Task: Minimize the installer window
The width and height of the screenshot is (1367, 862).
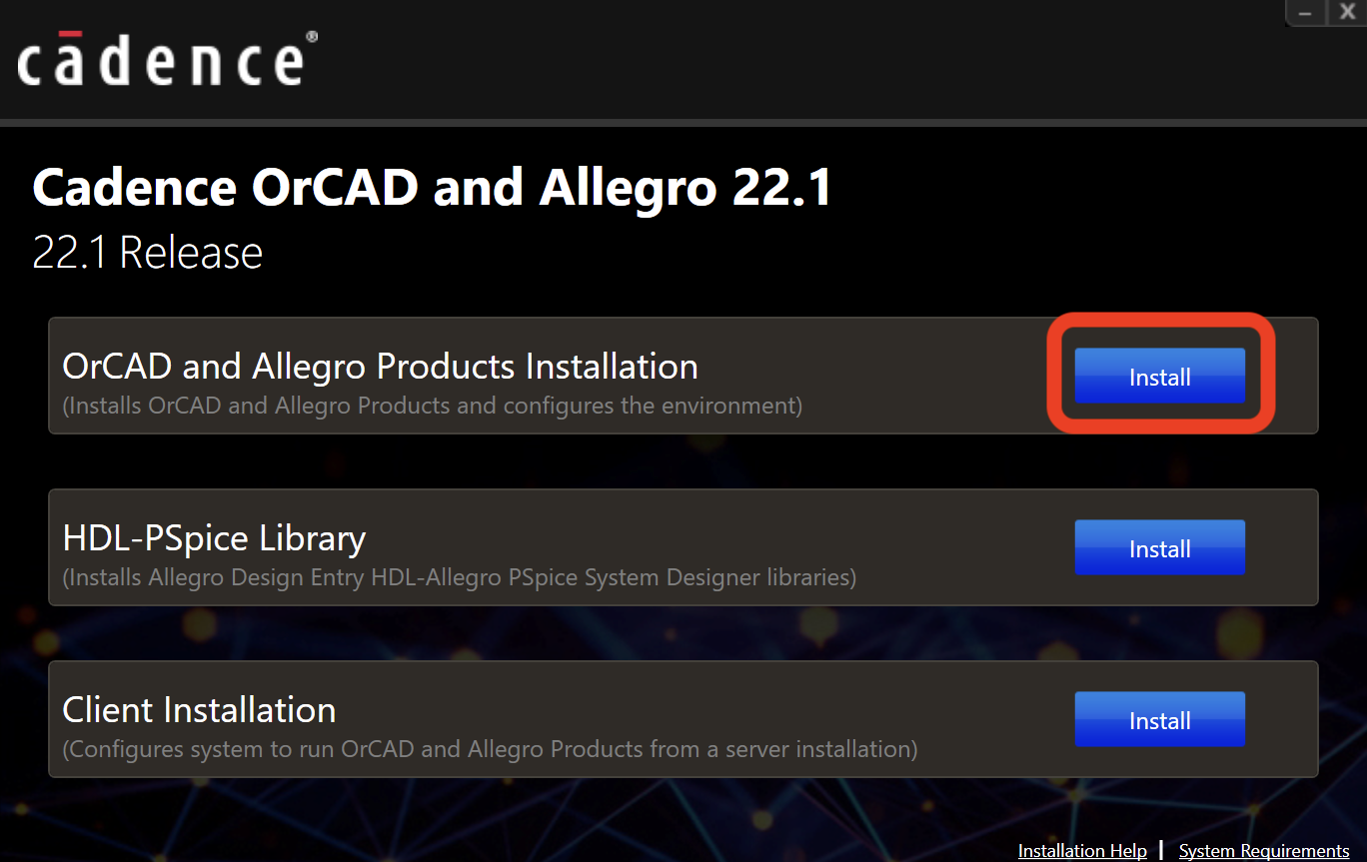Action: (1305, 13)
